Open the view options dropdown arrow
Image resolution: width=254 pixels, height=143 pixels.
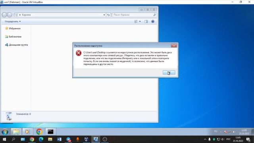[x=140, y=21]
